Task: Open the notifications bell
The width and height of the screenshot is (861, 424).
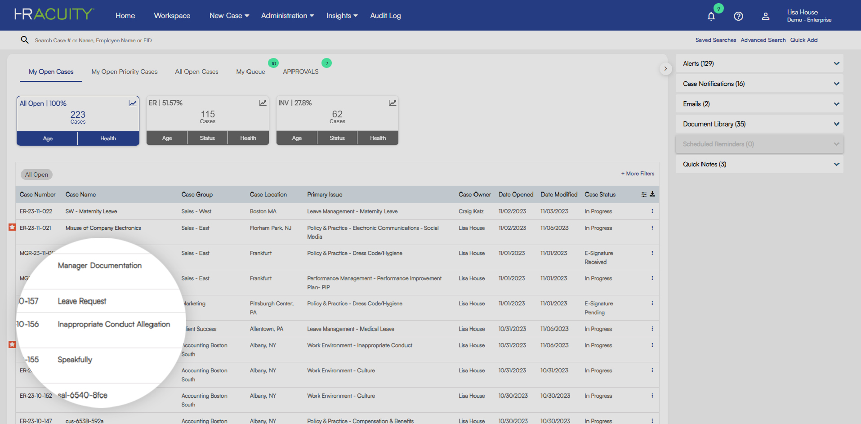Action: coord(711,16)
